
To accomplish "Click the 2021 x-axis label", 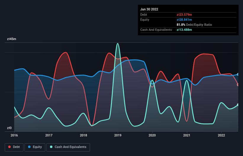I will [187, 135].
